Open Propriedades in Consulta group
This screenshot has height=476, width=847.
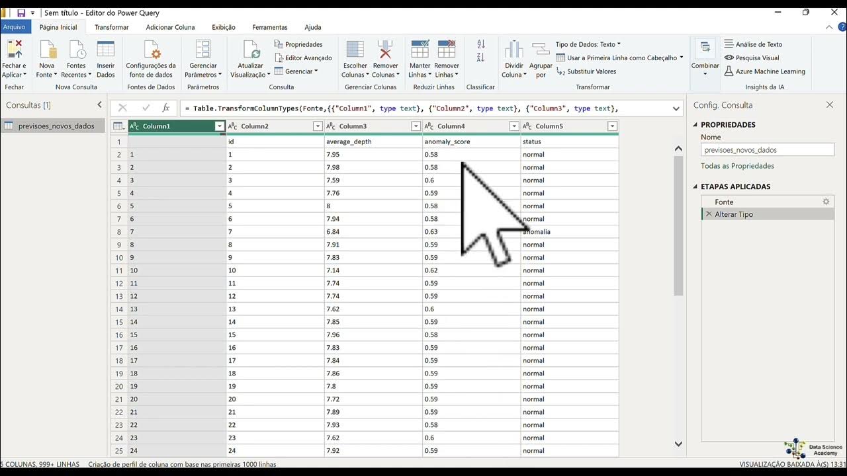[x=298, y=44]
